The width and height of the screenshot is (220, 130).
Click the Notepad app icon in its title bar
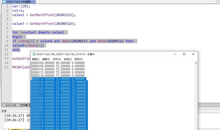(33, 54)
